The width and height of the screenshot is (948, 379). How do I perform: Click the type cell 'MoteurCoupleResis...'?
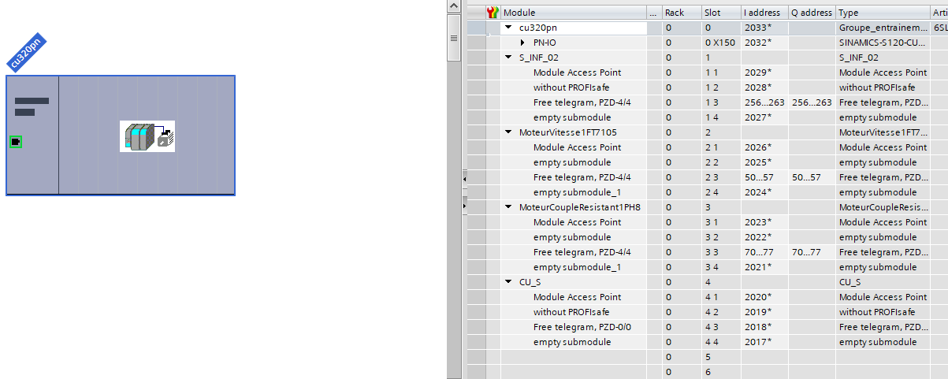pos(883,207)
